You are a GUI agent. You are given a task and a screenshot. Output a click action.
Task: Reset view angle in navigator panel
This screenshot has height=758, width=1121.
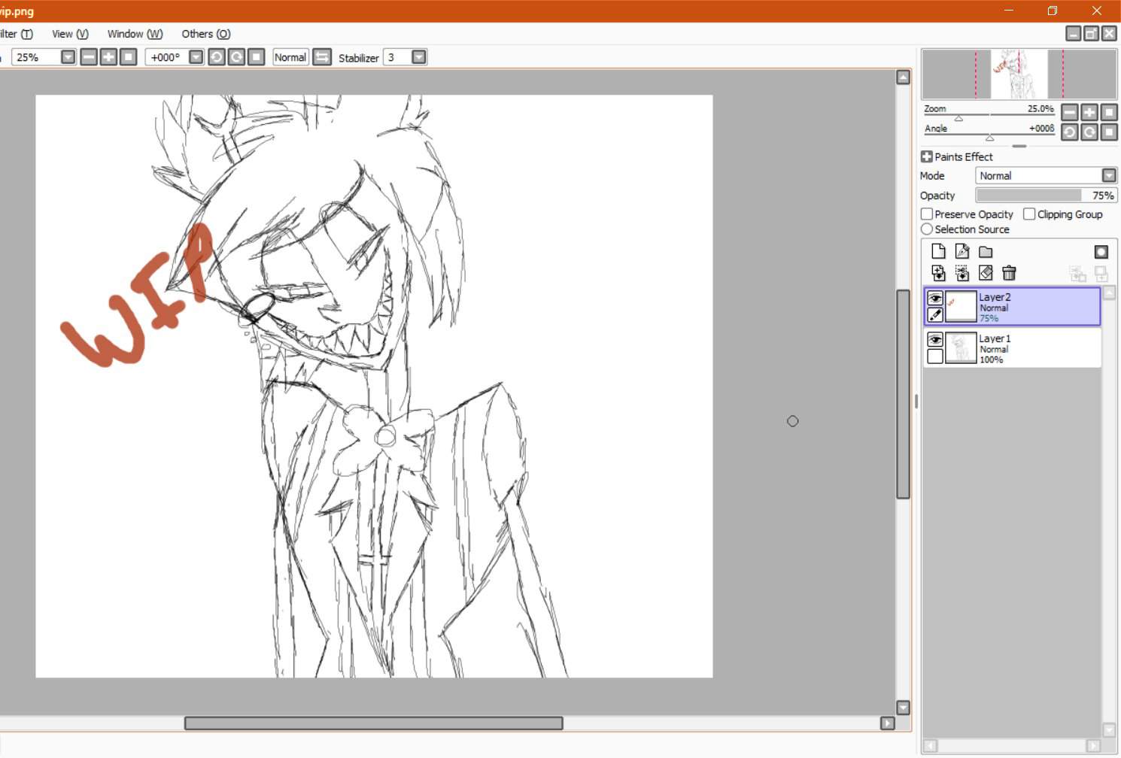pos(1108,132)
